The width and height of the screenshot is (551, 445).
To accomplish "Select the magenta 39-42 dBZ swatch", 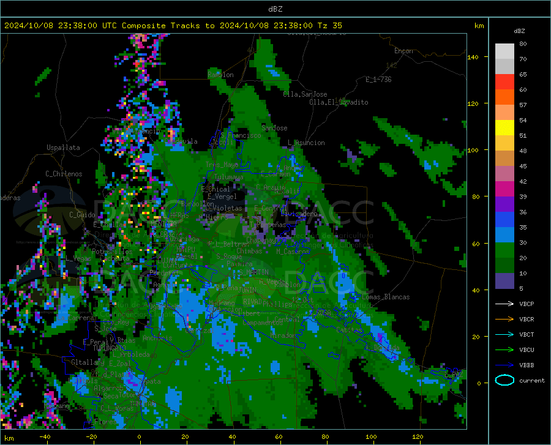I will 504,189.
